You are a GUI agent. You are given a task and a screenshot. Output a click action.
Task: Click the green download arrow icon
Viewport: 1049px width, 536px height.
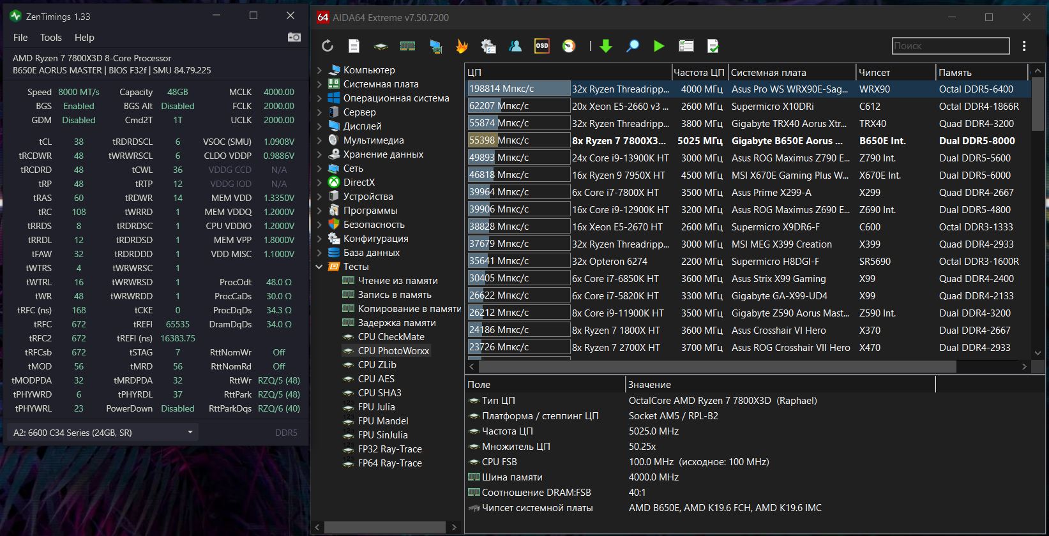pos(606,46)
